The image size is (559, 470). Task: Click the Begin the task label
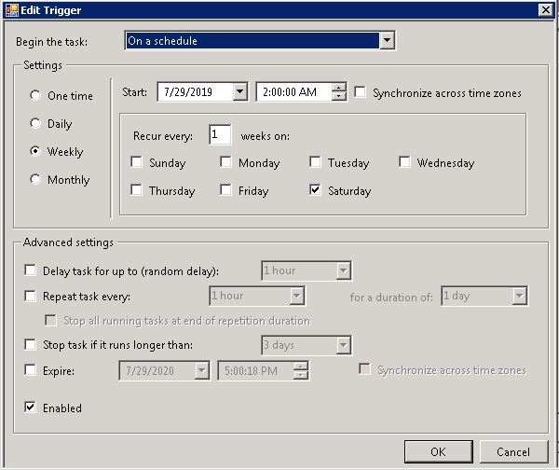[x=51, y=42]
